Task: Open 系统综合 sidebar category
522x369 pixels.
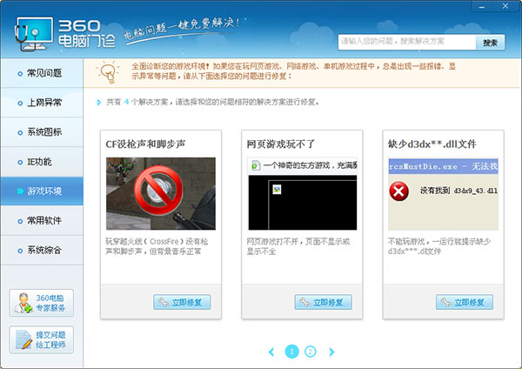Action: coord(42,250)
